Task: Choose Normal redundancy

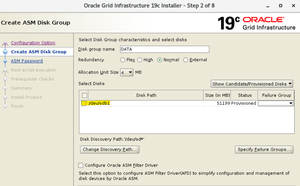Action: [x=160, y=60]
